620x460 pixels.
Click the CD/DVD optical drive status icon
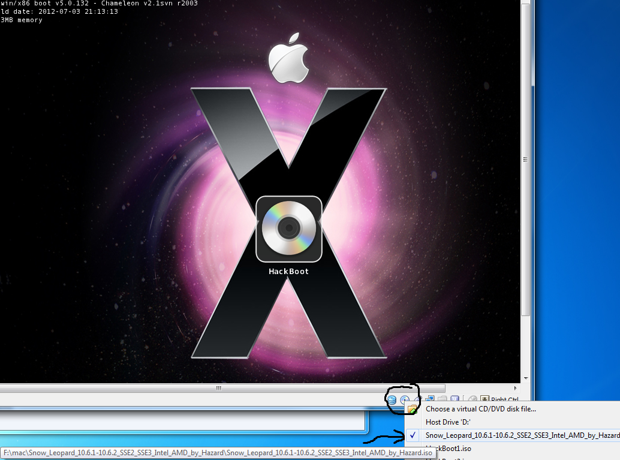405,399
